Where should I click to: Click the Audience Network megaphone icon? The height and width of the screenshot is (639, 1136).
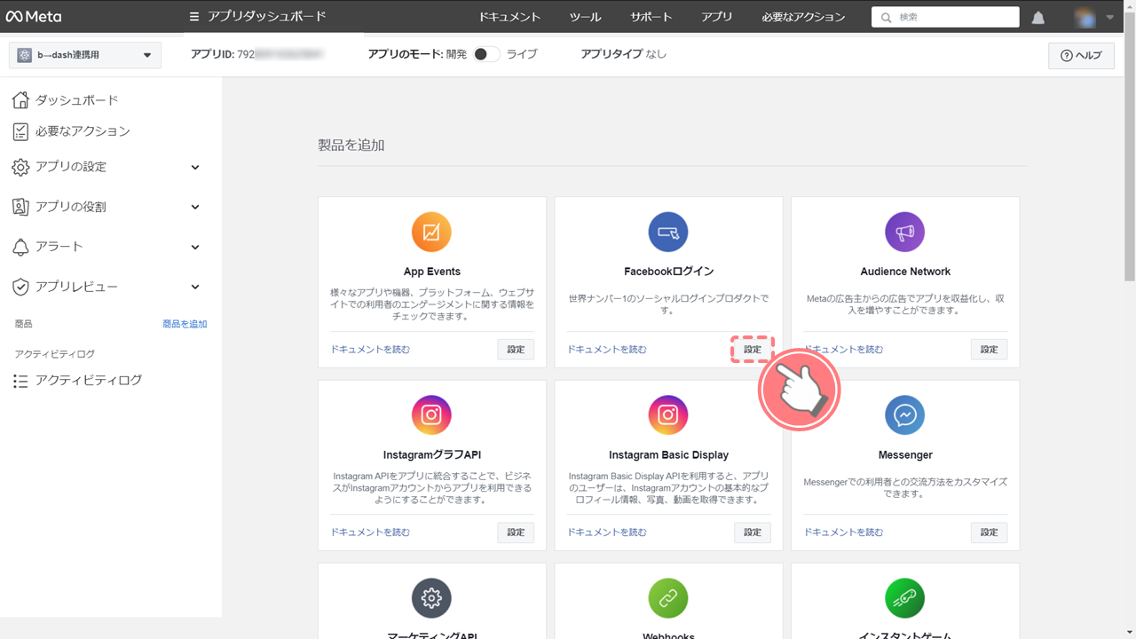pos(904,233)
